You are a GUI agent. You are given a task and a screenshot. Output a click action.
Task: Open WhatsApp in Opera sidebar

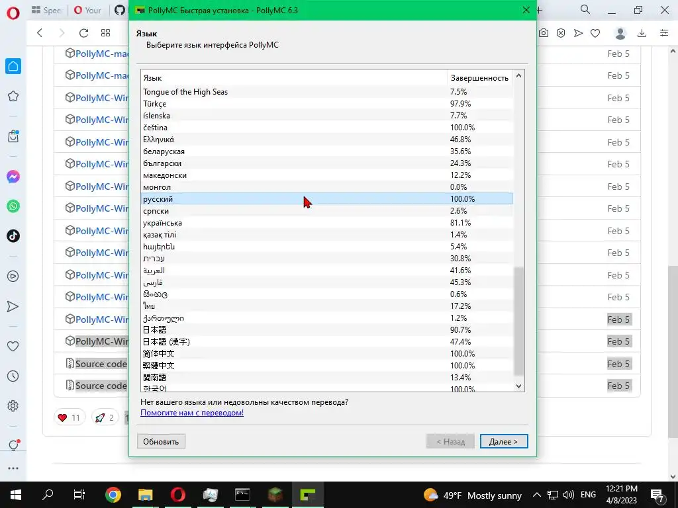13,206
